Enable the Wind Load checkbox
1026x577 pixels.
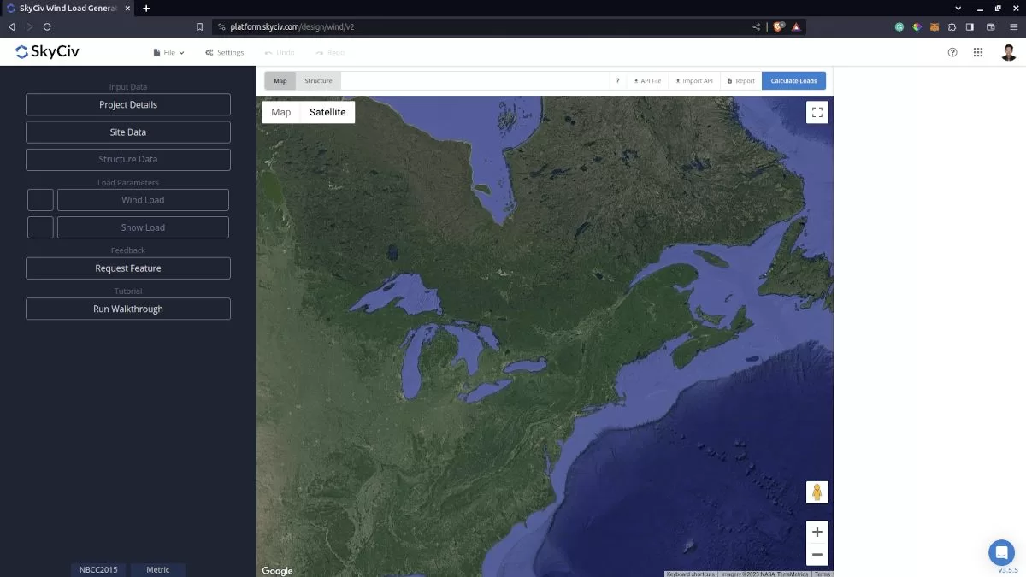(x=39, y=199)
